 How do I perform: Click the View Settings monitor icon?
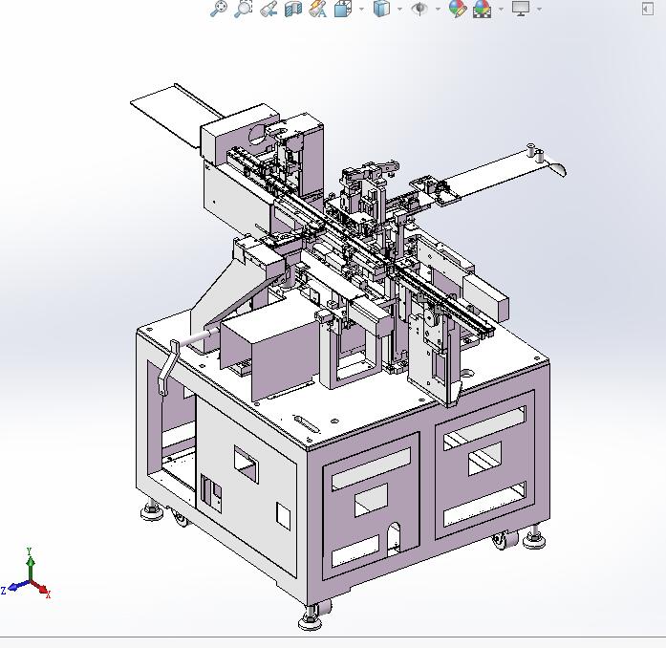tap(521, 9)
